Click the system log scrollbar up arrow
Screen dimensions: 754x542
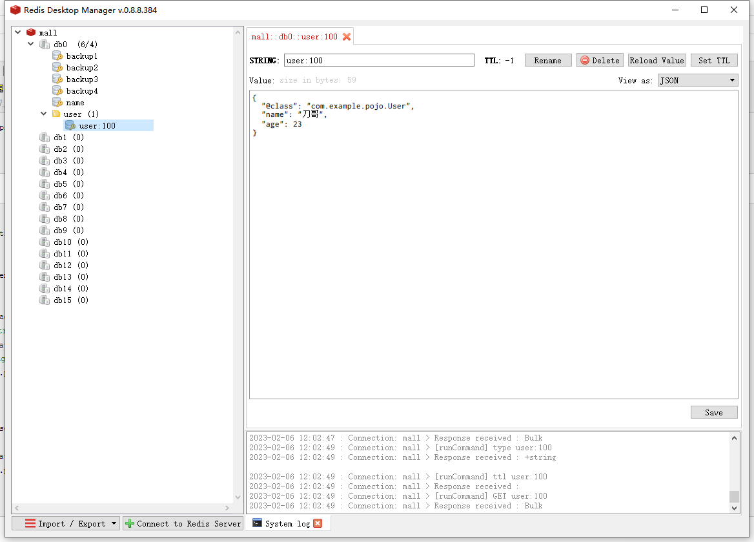tap(734, 437)
